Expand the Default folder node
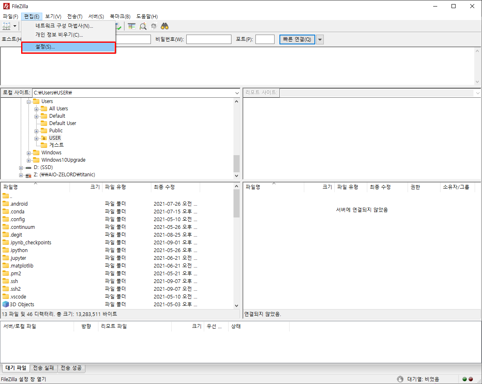The image size is (482, 384). point(36,116)
